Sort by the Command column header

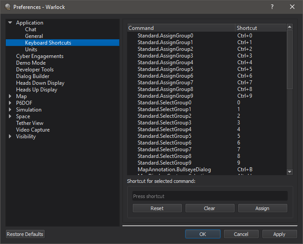click(x=181, y=28)
